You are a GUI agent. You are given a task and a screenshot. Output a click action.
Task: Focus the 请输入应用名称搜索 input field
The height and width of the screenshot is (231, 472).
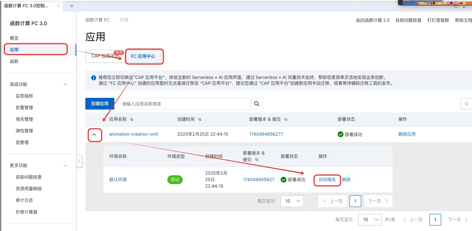[184, 104]
